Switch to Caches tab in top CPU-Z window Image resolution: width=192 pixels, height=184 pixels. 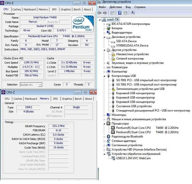(x=17, y=9)
